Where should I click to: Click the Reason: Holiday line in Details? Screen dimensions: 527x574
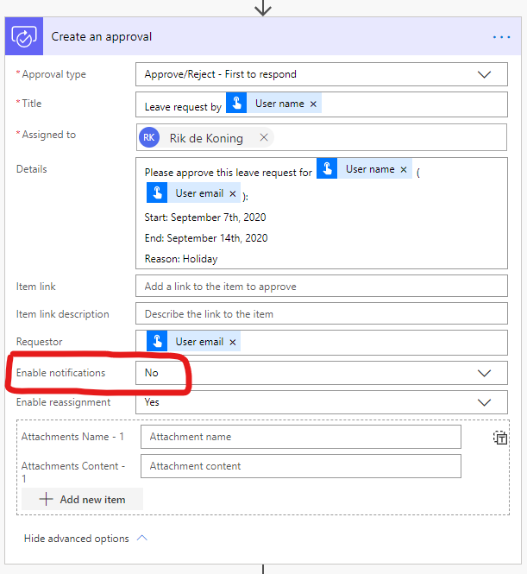coord(181,259)
